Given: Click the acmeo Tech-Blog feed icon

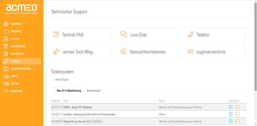Looking at the screenshot, I should click(x=57, y=52).
